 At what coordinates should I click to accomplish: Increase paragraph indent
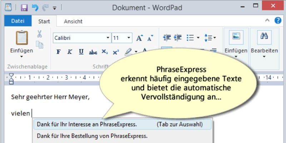point(177,38)
